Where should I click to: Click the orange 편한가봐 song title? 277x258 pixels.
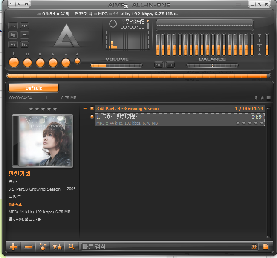20,174
